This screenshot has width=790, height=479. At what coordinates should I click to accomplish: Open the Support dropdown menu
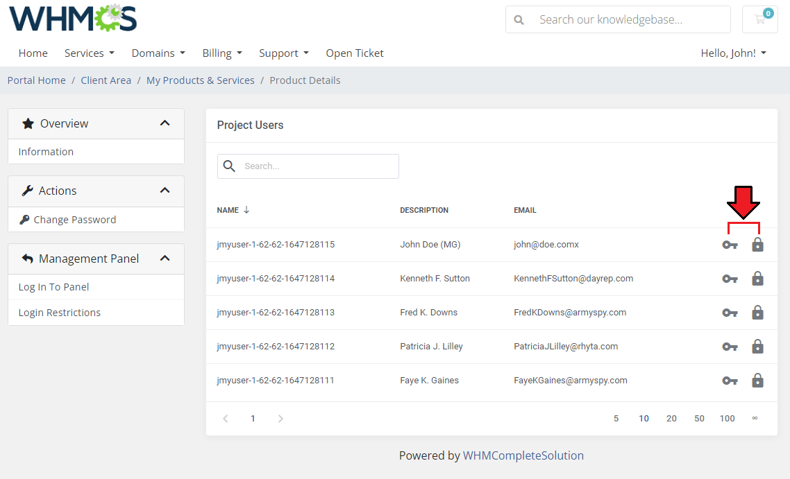click(x=284, y=53)
